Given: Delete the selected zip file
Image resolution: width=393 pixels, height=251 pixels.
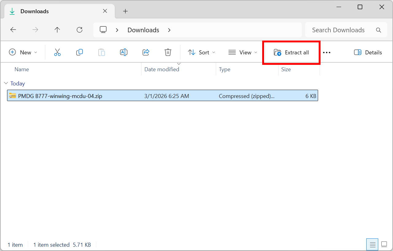Looking at the screenshot, I should 168,52.
